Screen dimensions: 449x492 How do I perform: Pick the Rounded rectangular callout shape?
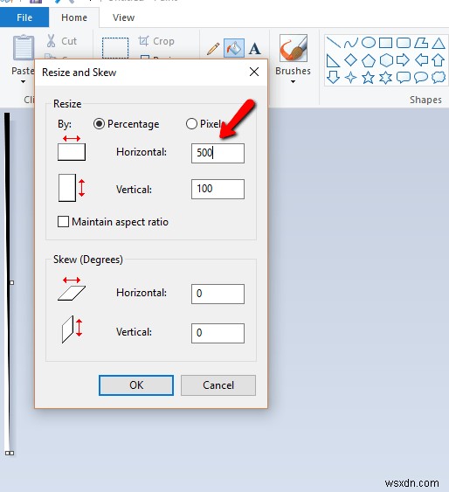tap(404, 77)
